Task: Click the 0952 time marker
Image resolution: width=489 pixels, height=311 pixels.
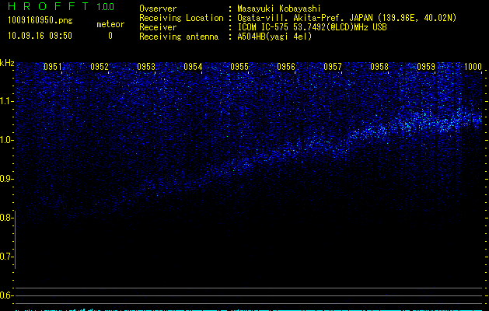Action: (100, 67)
